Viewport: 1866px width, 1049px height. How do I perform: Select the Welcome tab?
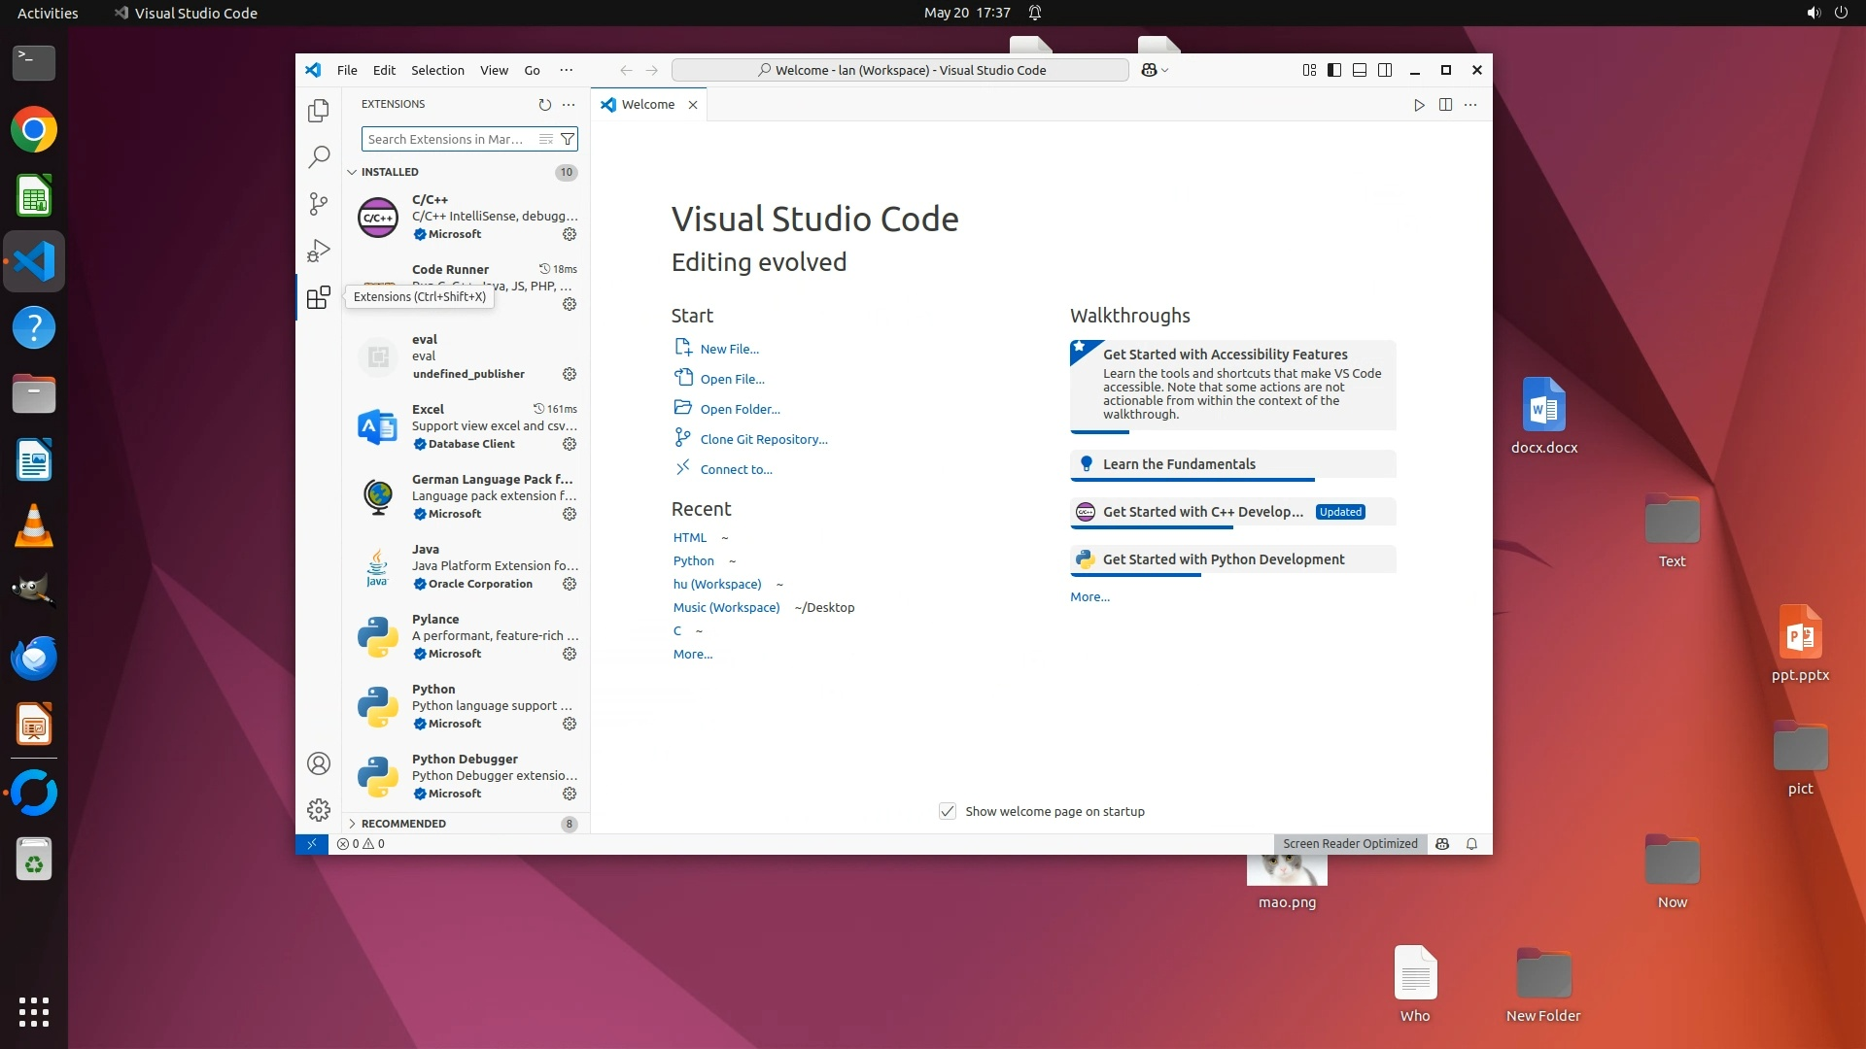647,104
